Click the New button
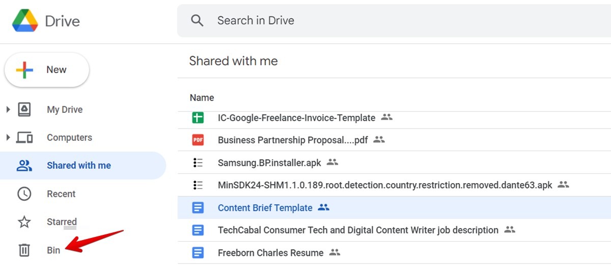The image size is (611, 268). point(47,70)
